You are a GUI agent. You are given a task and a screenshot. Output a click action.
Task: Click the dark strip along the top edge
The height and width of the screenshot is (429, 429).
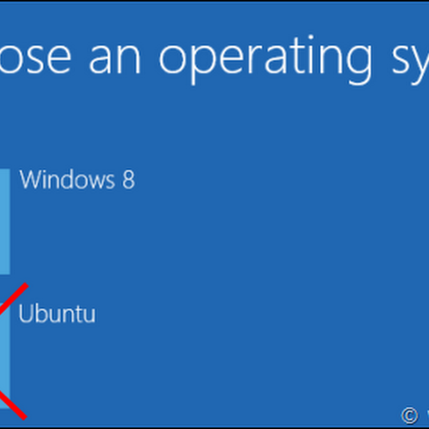point(214,1)
